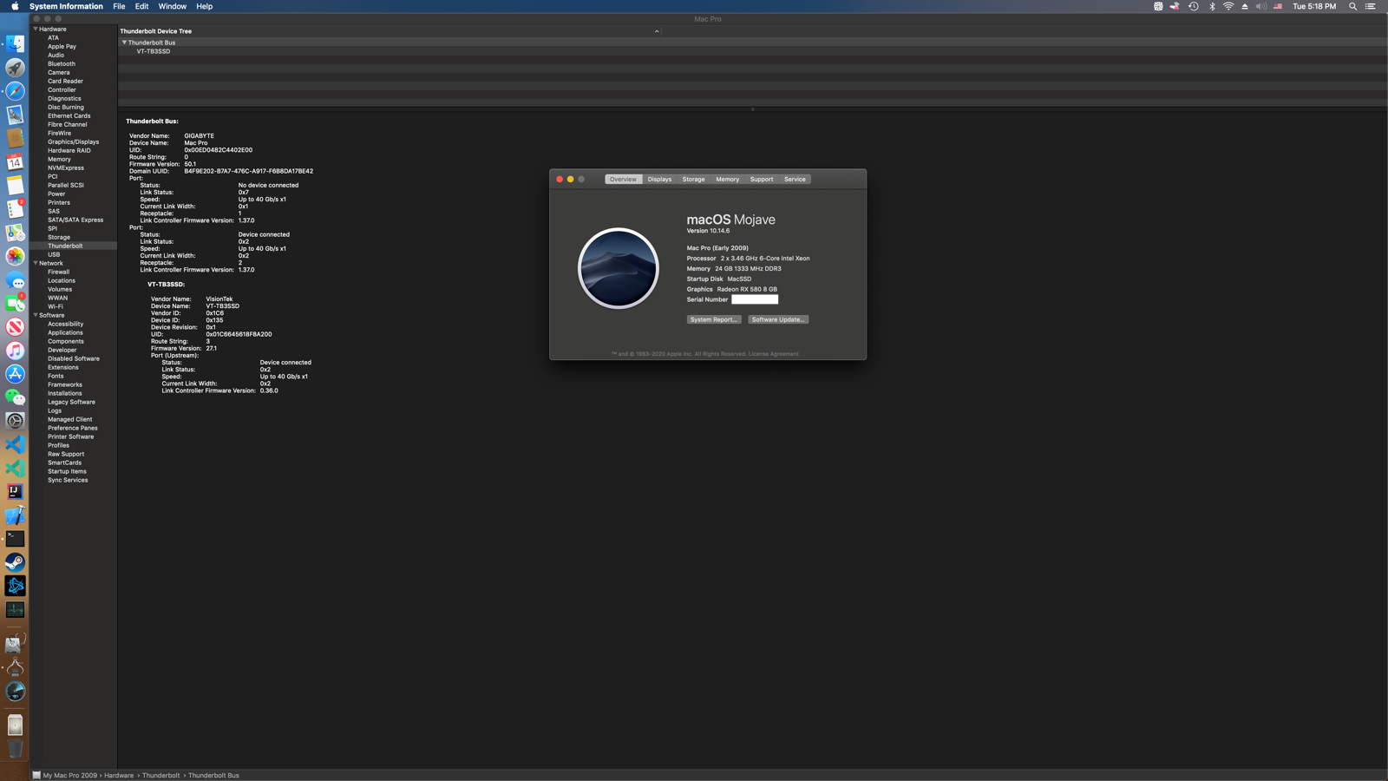Open FaceTime app in the dock
The image size is (1388, 781).
coord(15,303)
